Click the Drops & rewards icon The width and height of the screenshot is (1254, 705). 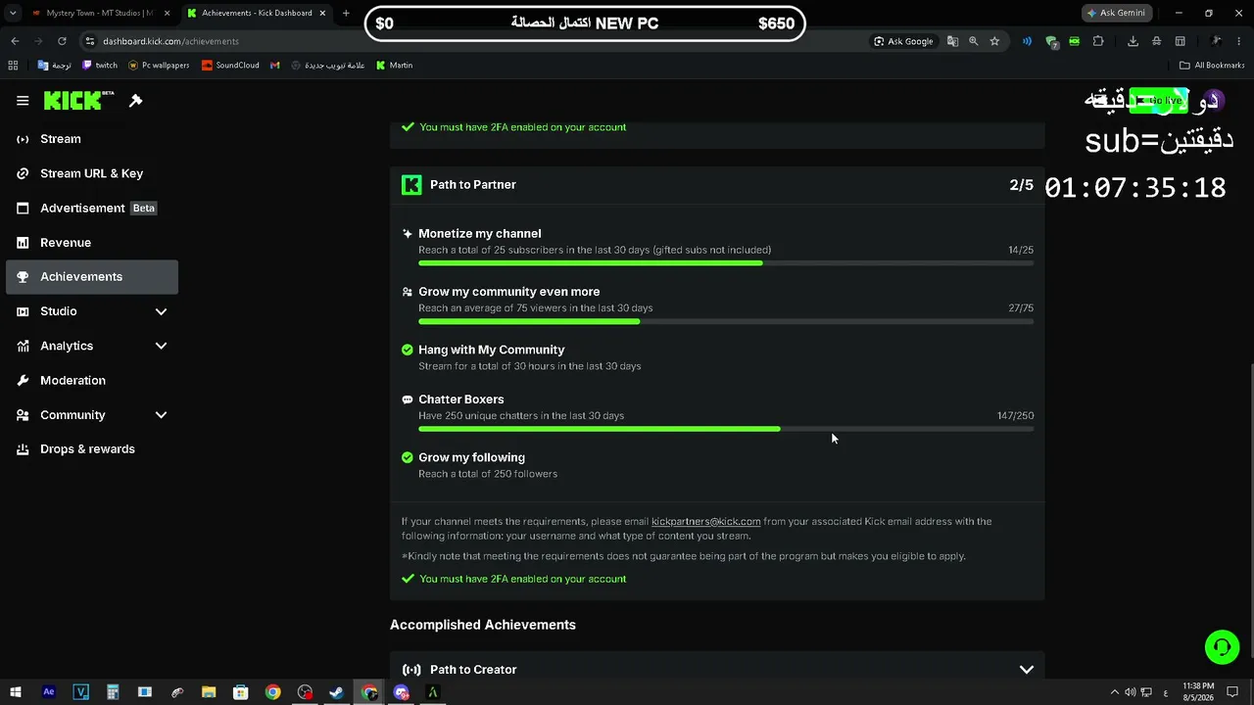[x=23, y=449]
